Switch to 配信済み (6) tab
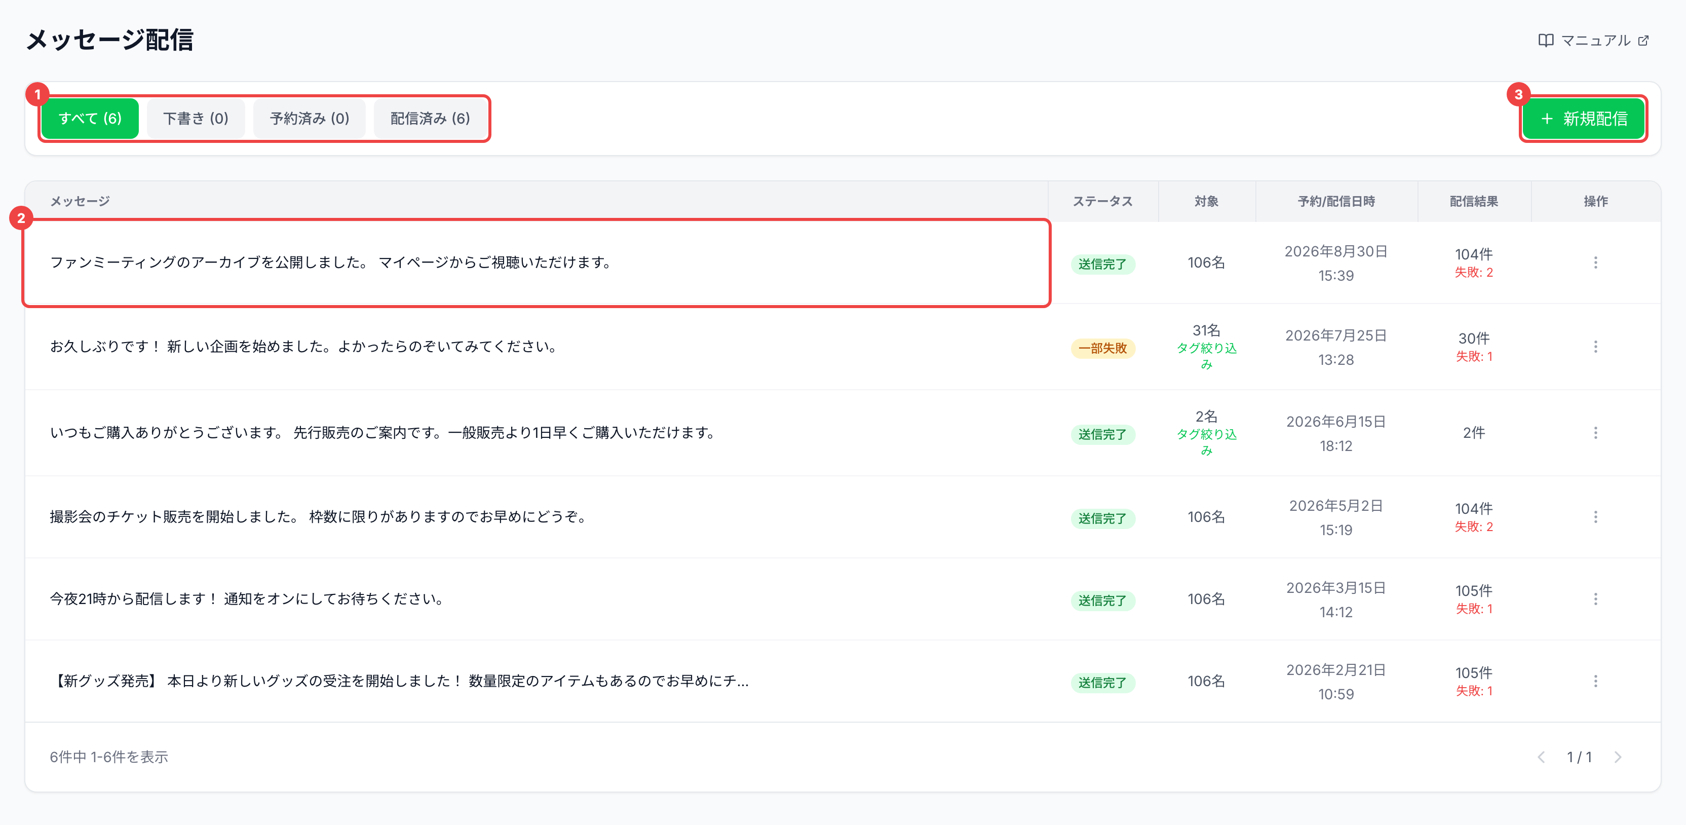The width and height of the screenshot is (1686, 825). coord(430,119)
